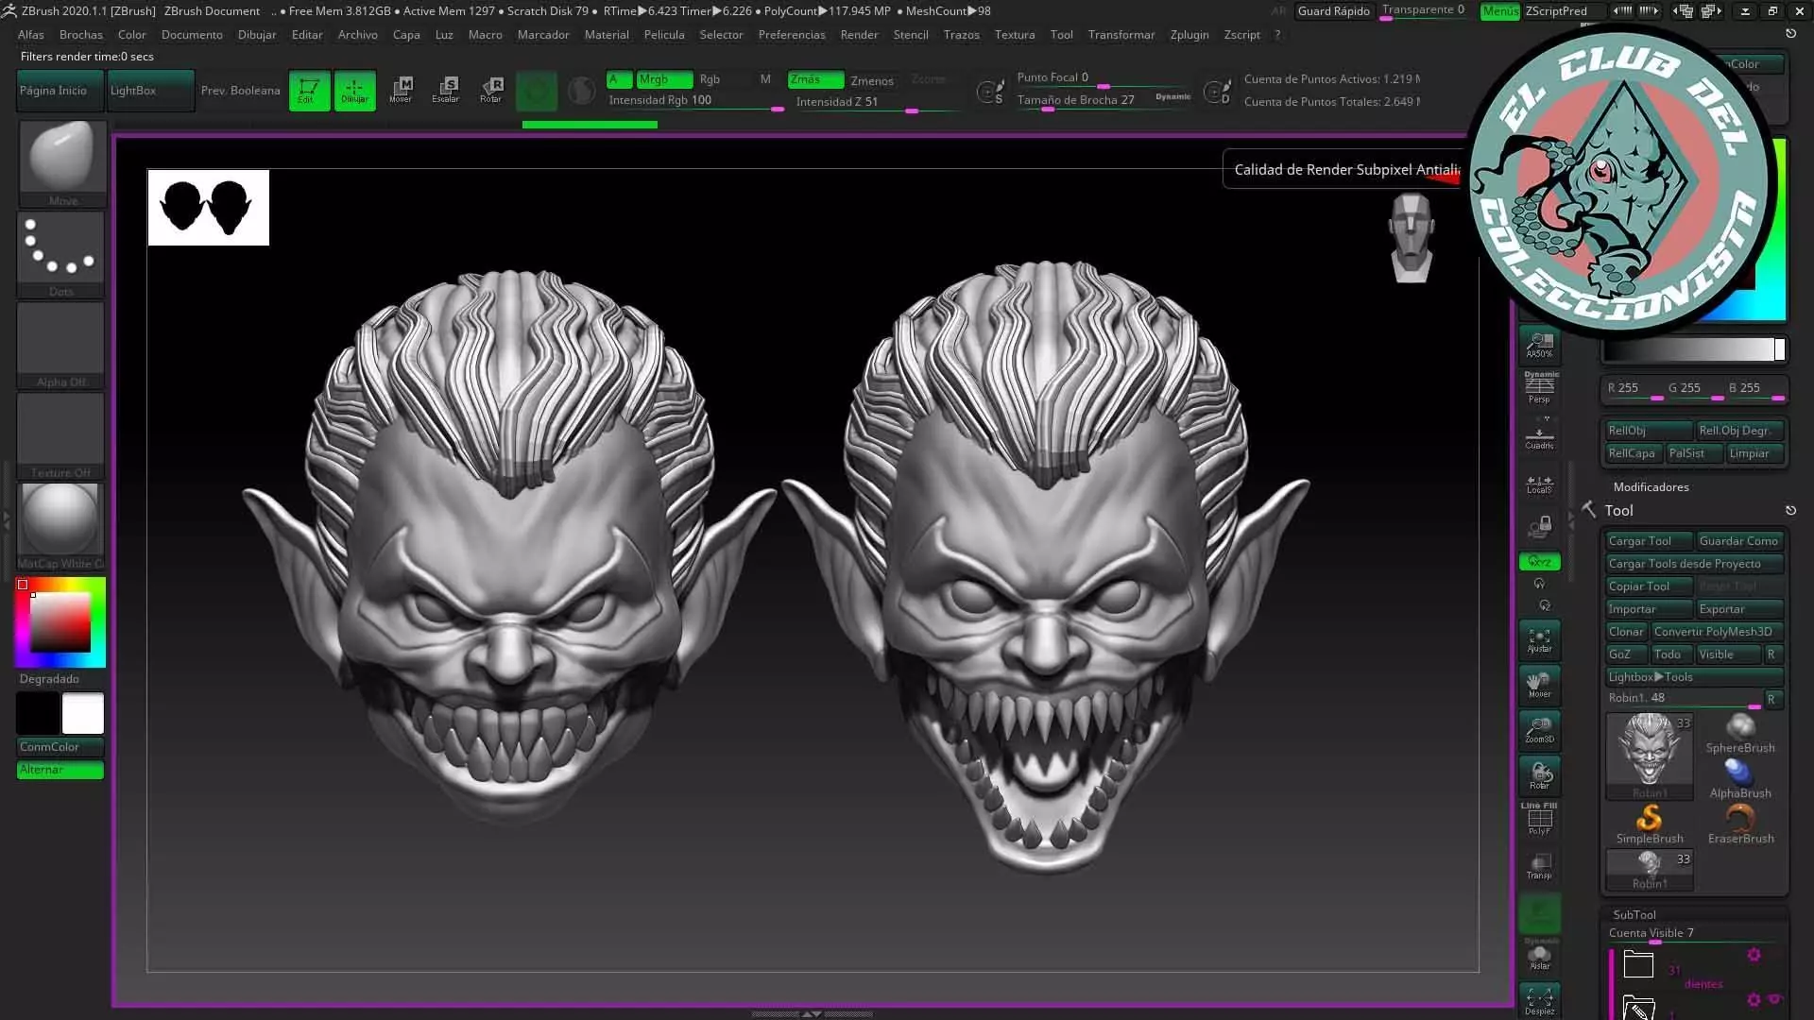This screenshot has width=1814, height=1020.
Task: Click the Tool palette dock arrow icon
Action: (x=1790, y=510)
